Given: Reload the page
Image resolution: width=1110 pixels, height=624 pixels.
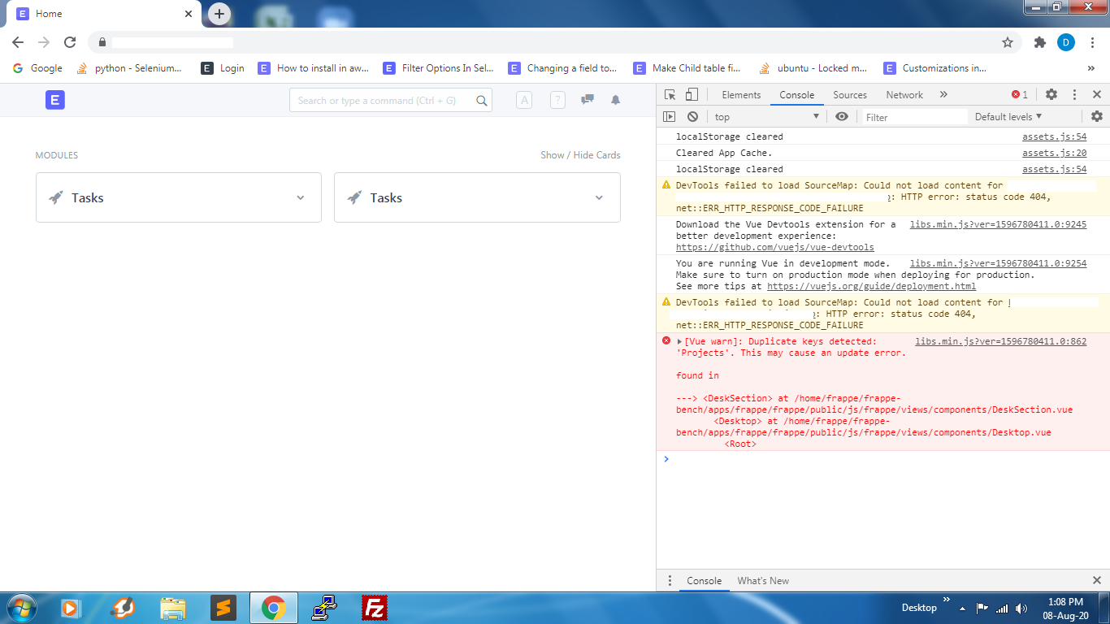Looking at the screenshot, I should click(70, 42).
